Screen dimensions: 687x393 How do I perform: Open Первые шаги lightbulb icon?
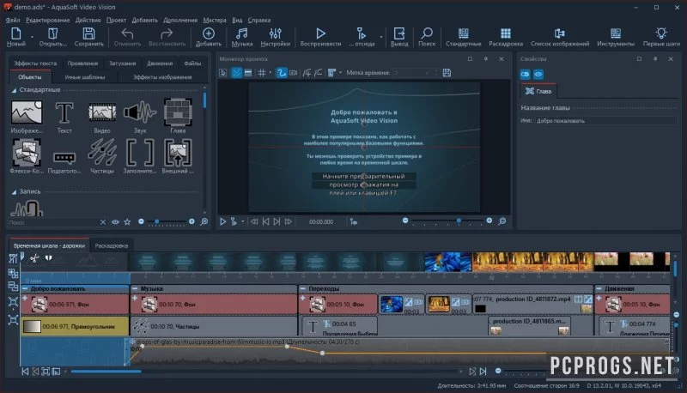[661, 33]
